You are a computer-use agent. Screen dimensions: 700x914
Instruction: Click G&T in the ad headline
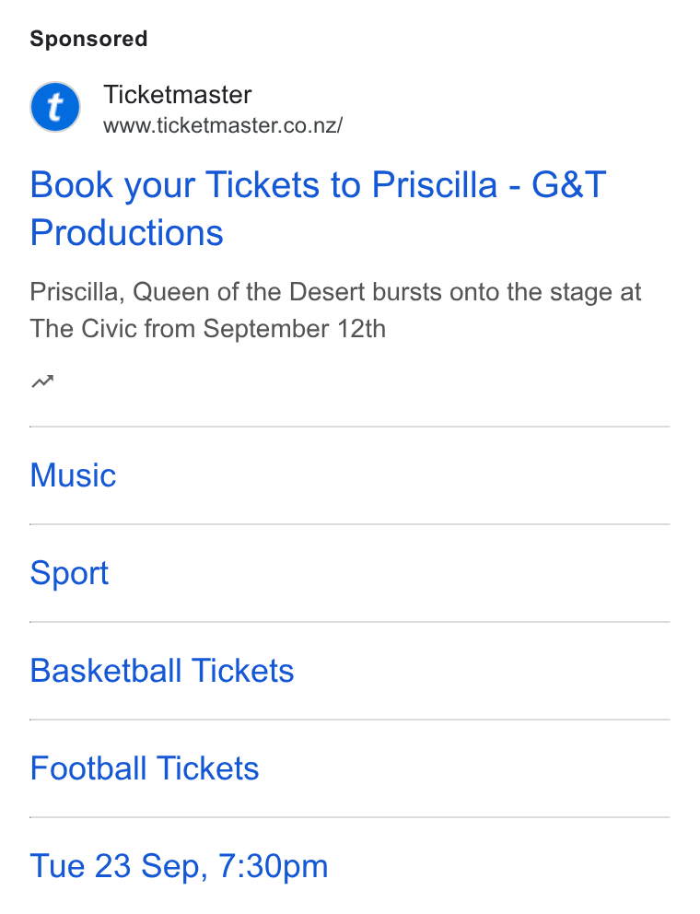(x=569, y=185)
